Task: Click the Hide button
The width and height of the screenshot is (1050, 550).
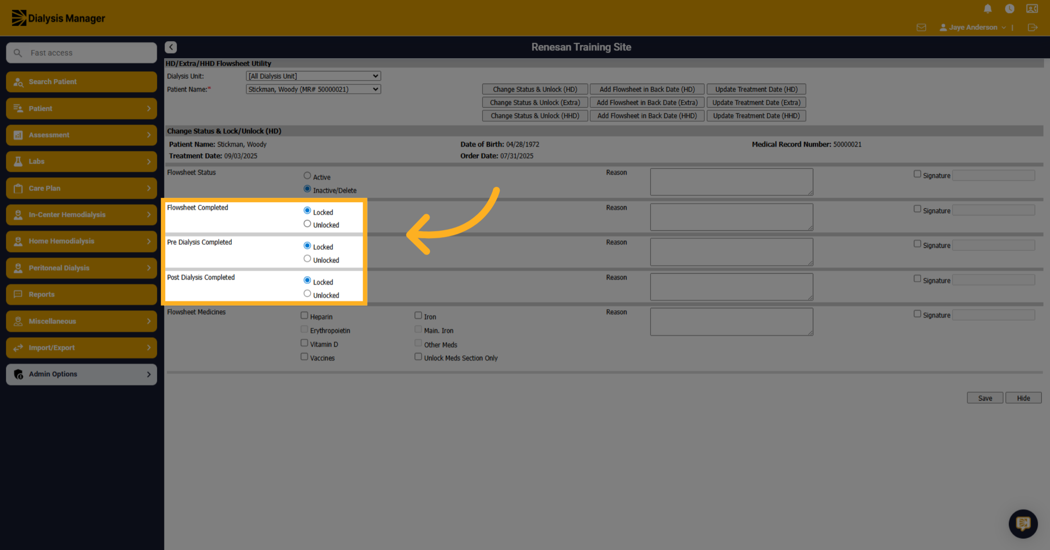Action: [1023, 398]
